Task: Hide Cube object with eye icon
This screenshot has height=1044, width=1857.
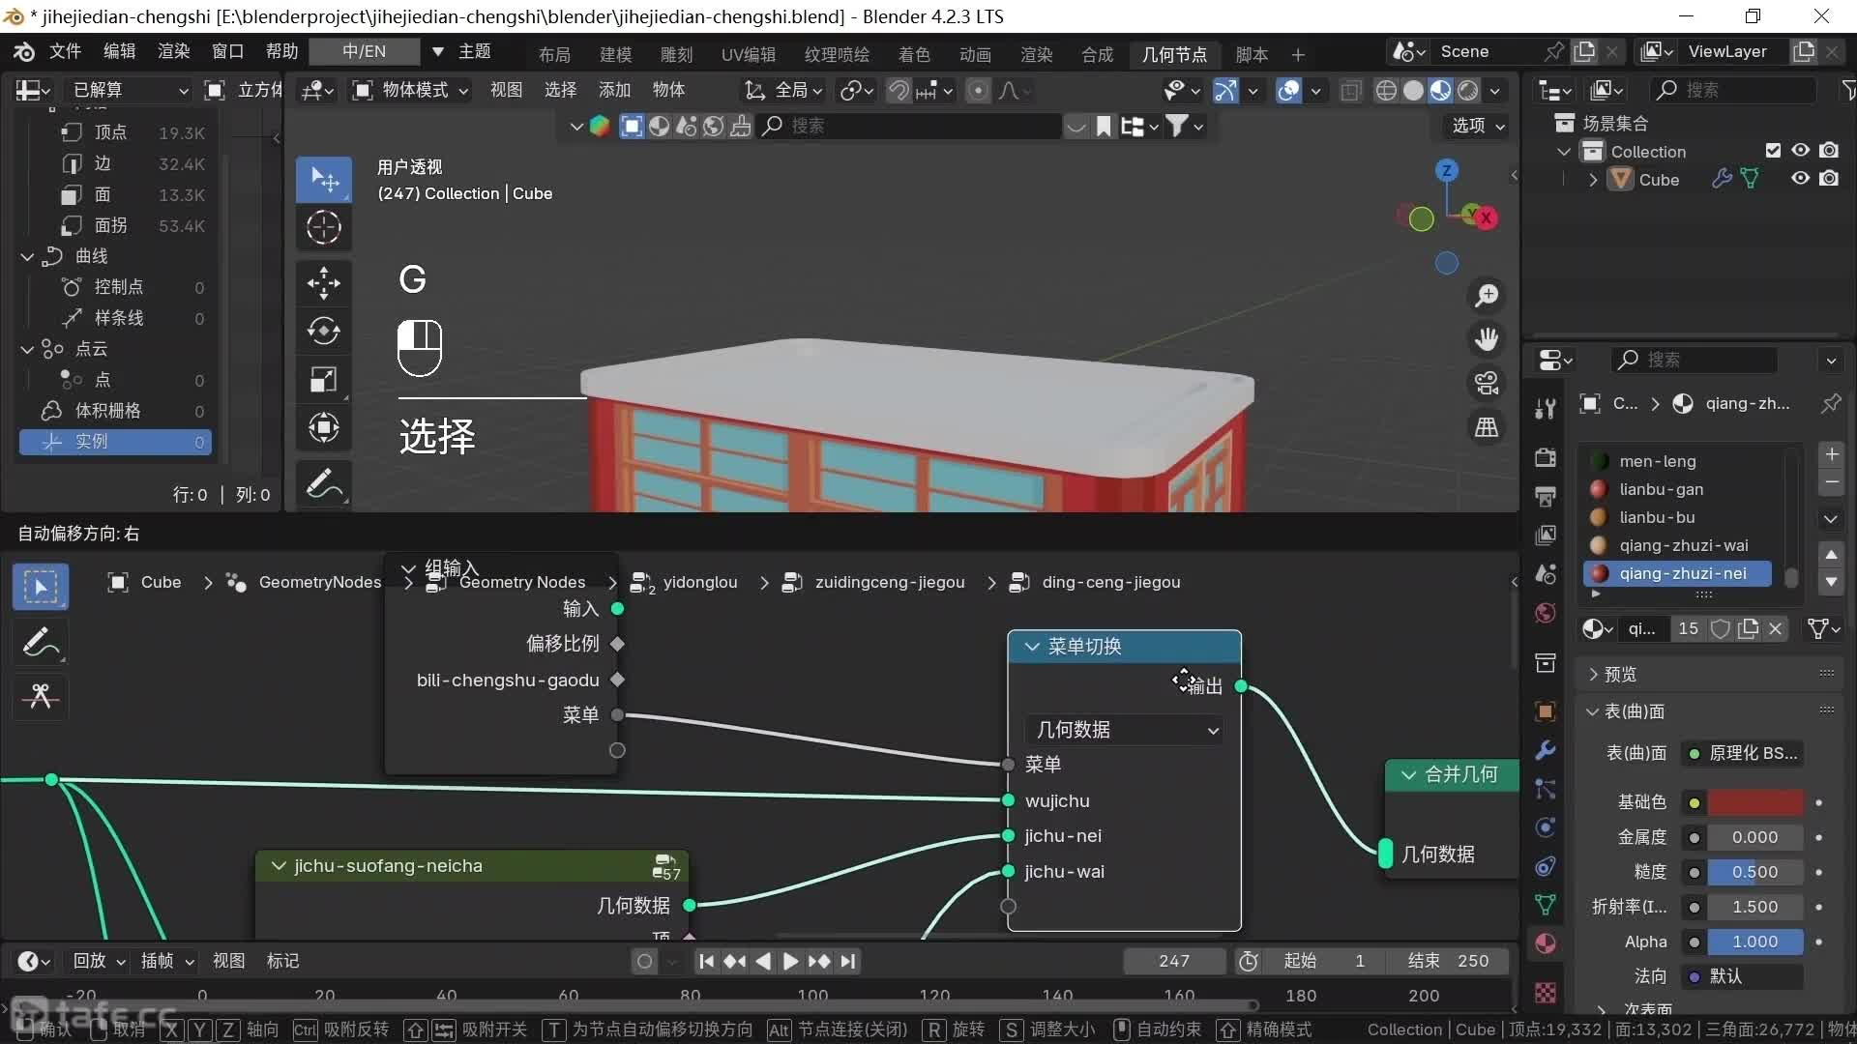Action: [x=1800, y=179]
